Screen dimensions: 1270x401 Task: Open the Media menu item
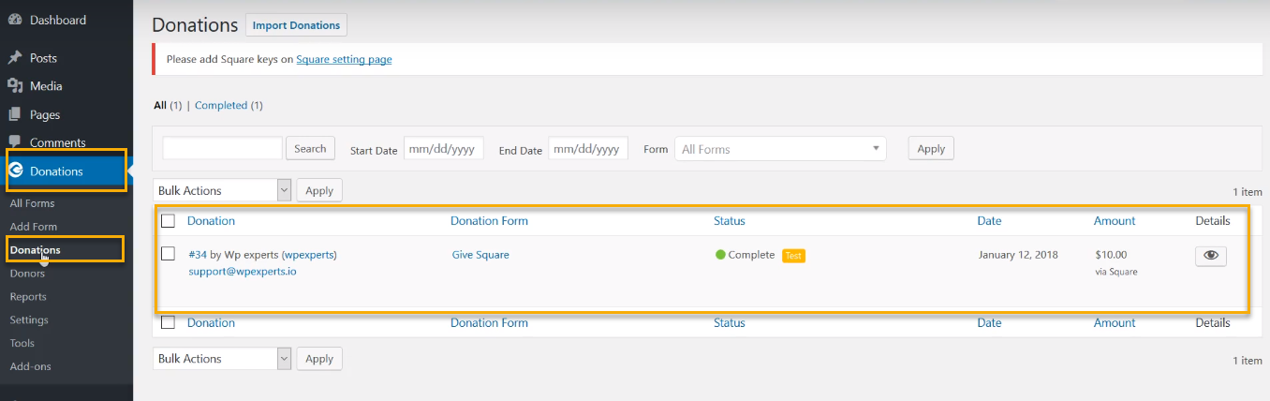(x=46, y=86)
